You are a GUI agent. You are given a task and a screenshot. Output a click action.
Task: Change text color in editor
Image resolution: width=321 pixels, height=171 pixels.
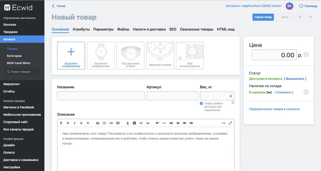(x=128, y=123)
